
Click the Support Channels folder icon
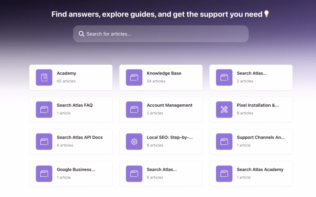[224, 142]
